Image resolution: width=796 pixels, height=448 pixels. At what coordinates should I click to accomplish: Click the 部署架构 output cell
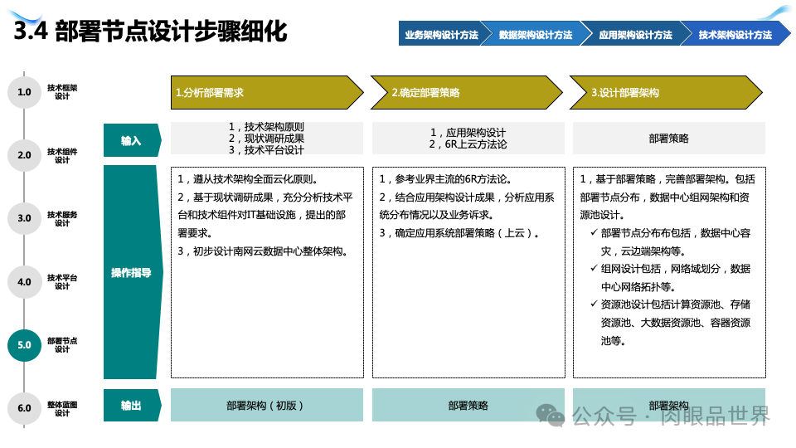pyautogui.click(x=669, y=405)
